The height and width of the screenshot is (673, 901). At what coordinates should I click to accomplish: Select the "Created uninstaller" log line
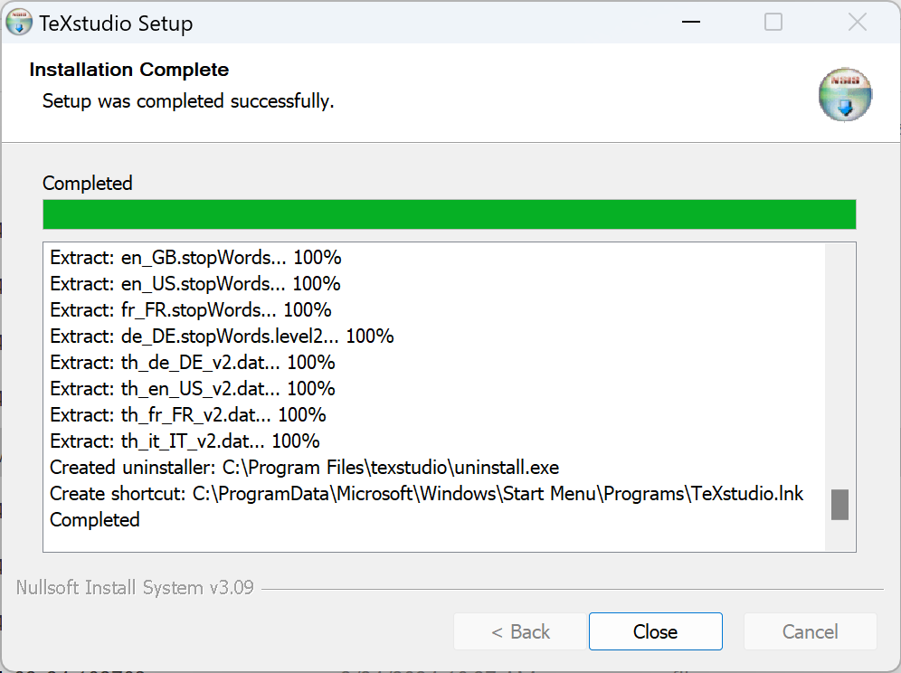(x=304, y=468)
